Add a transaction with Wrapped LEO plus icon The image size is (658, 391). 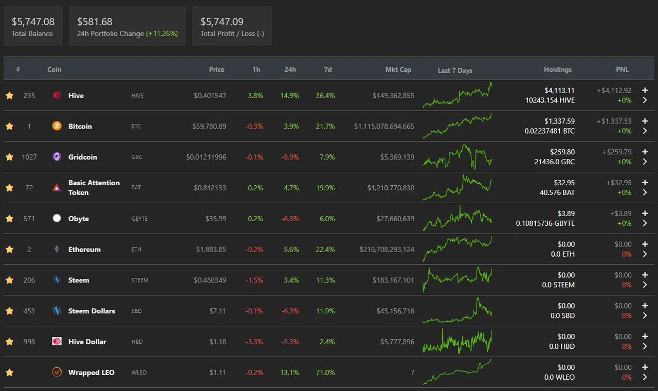tap(645, 367)
